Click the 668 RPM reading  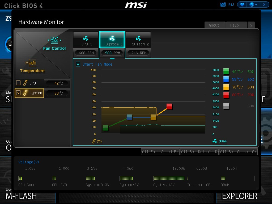[86, 53]
